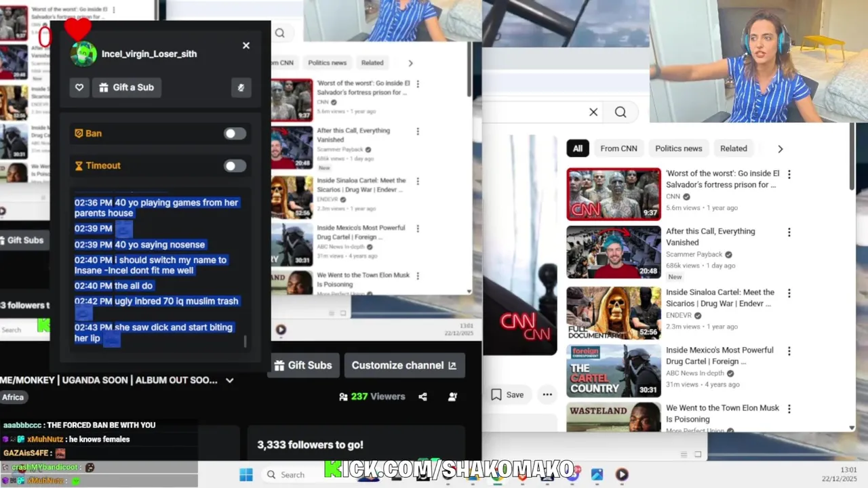Select Related chip in small mirrored window
868x488 pixels.
point(372,62)
